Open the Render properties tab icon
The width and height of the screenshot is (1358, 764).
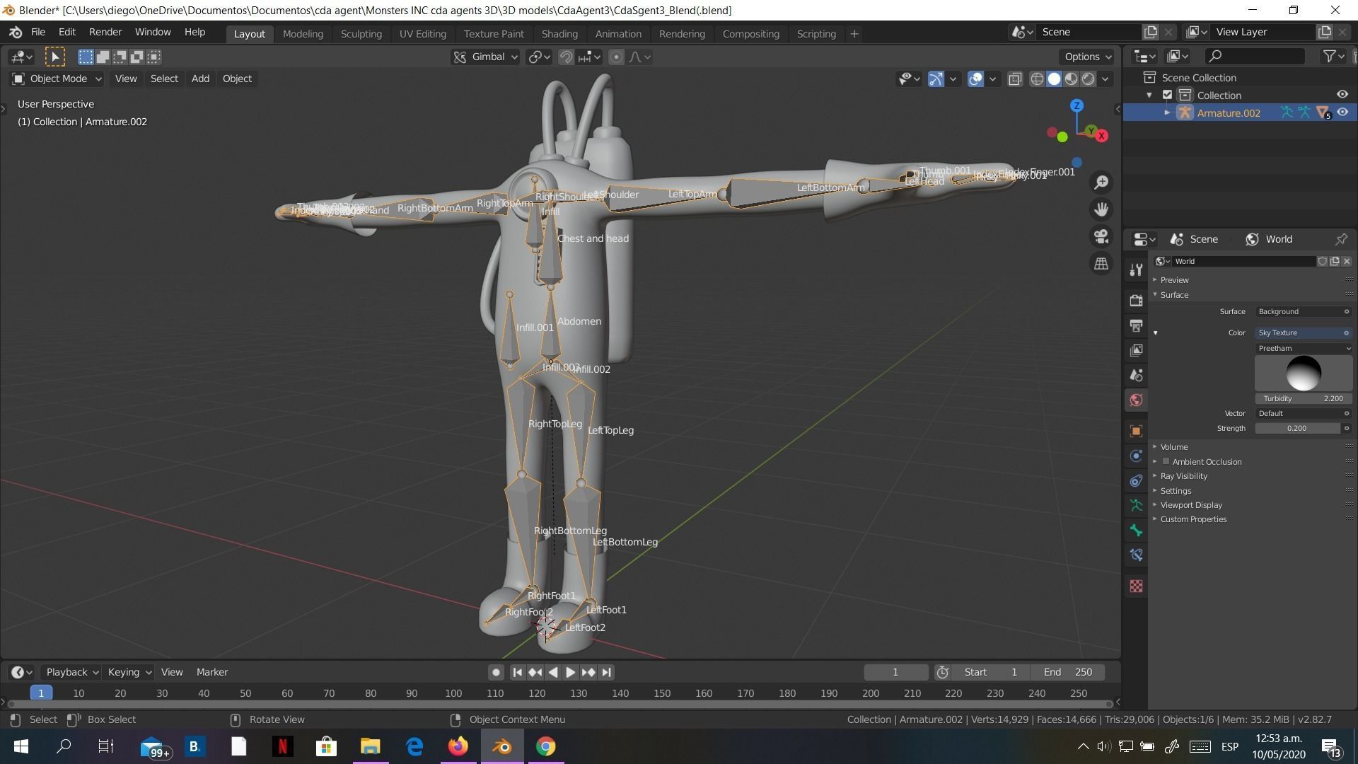tap(1136, 301)
